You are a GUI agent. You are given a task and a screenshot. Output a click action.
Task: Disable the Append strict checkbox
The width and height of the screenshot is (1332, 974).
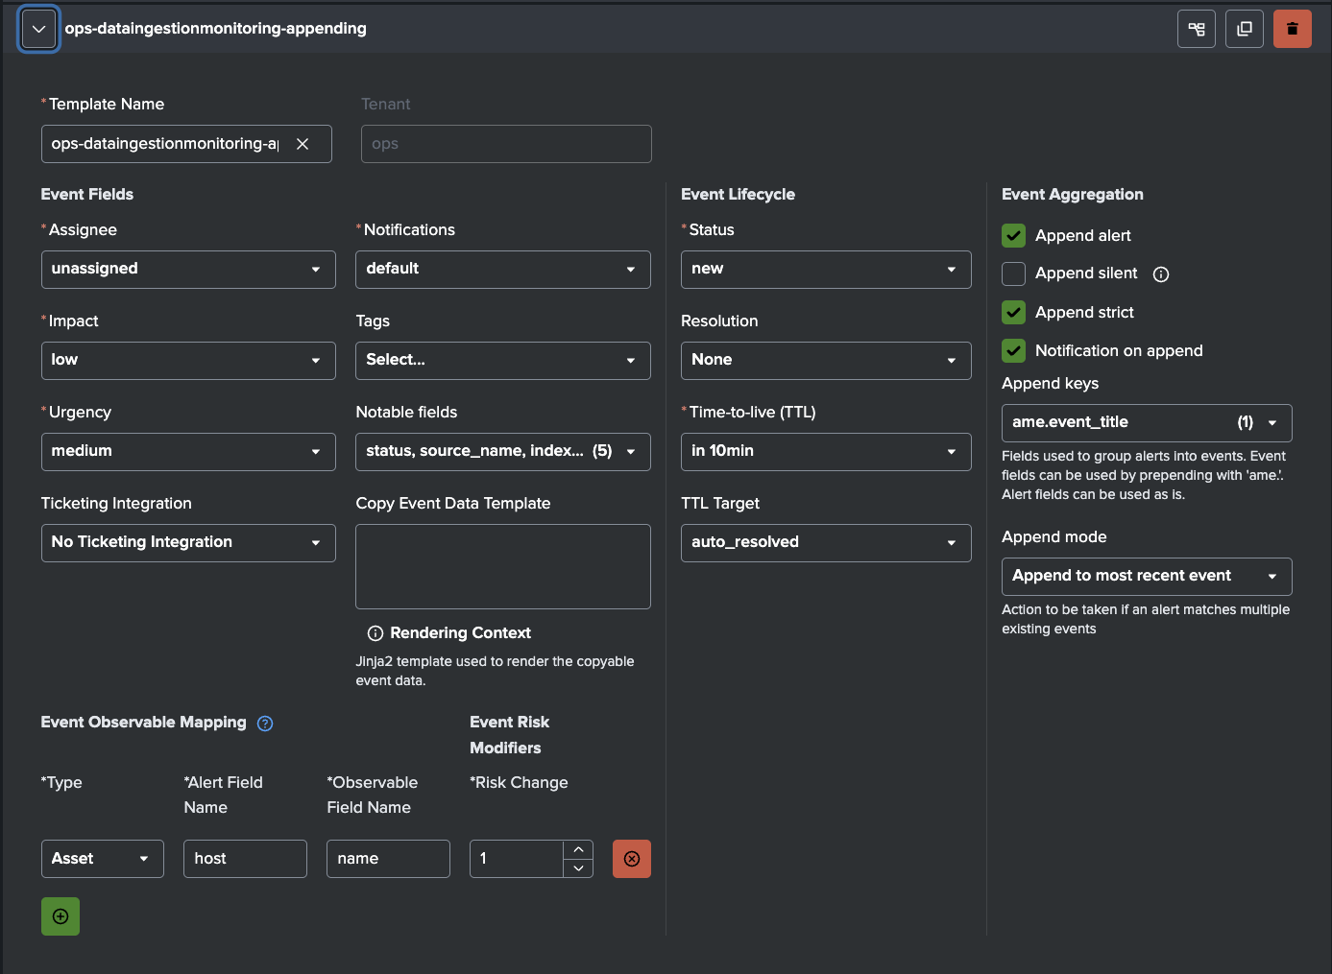pos(1013,313)
